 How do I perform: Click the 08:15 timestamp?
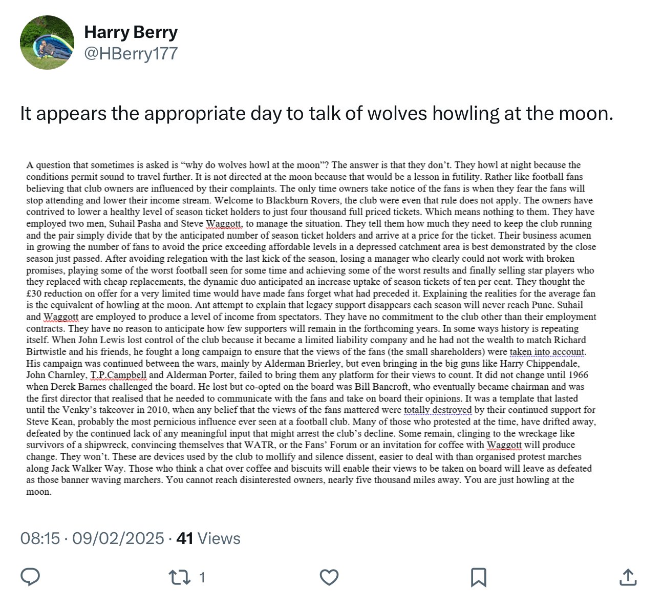40,538
